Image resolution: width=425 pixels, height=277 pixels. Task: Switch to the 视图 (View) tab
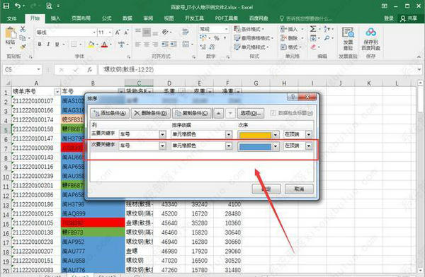(169, 18)
